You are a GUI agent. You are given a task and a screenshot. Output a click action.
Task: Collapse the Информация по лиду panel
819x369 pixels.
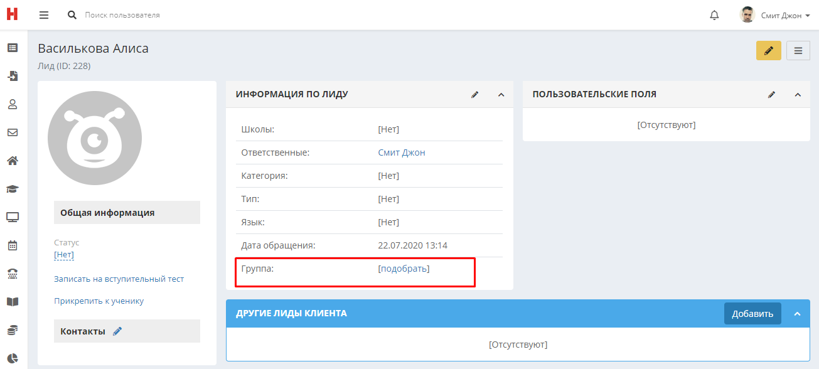501,95
